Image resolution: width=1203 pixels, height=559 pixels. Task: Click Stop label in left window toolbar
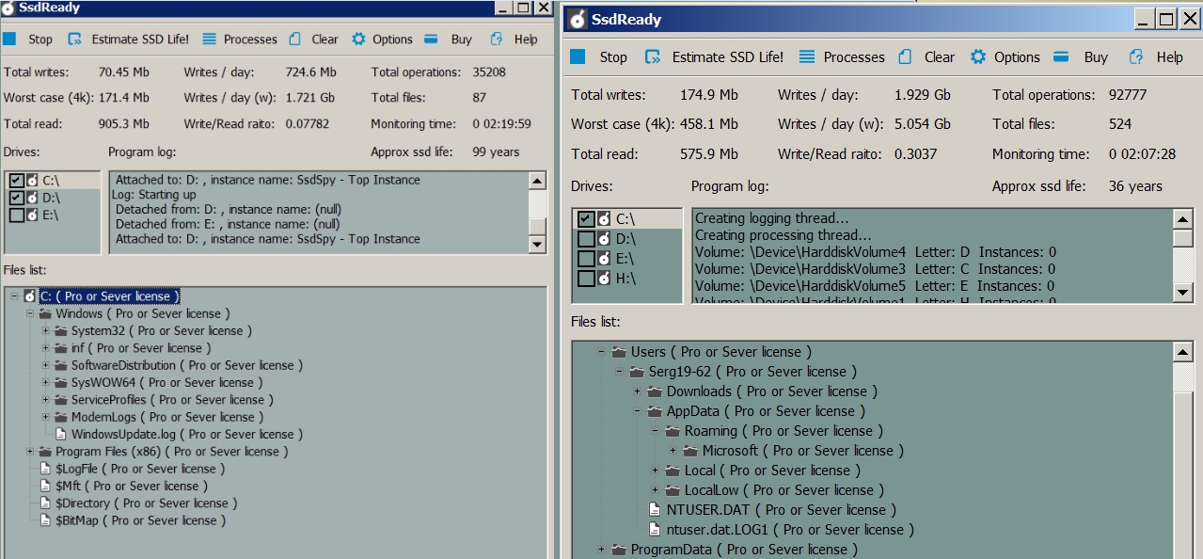coord(40,40)
